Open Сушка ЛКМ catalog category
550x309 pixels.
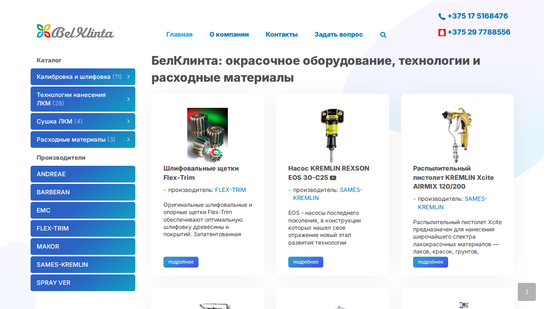pos(83,122)
